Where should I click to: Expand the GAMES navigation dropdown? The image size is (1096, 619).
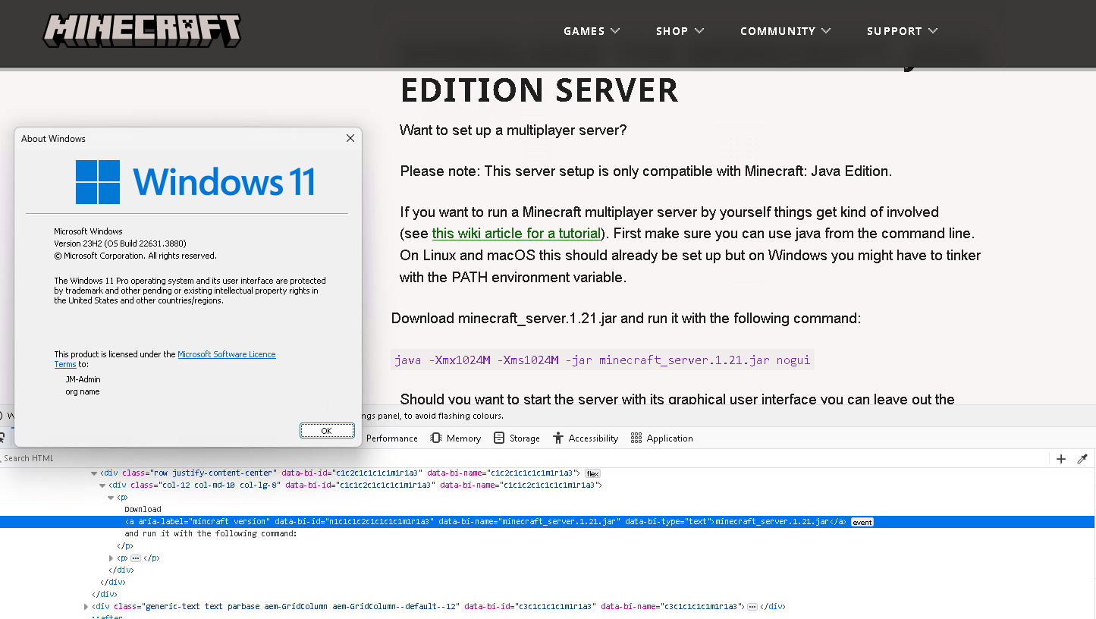coord(592,31)
